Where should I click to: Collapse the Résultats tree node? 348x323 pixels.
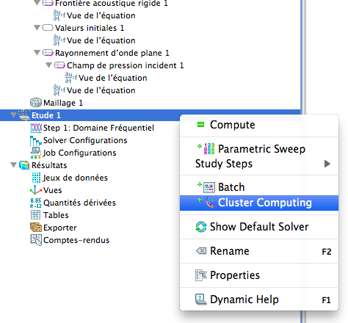[14, 165]
